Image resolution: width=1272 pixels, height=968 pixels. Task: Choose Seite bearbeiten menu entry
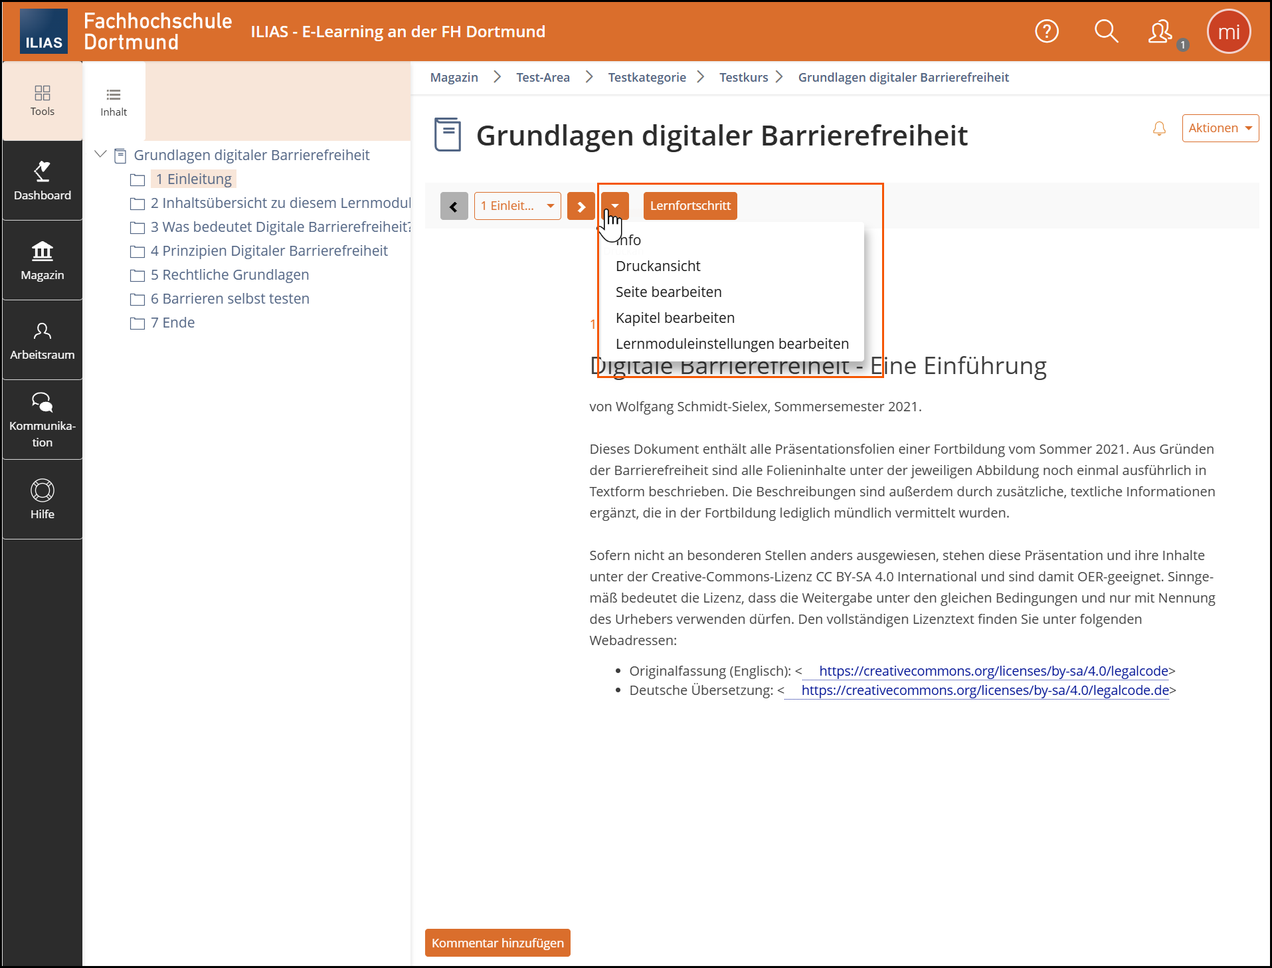[x=668, y=292]
